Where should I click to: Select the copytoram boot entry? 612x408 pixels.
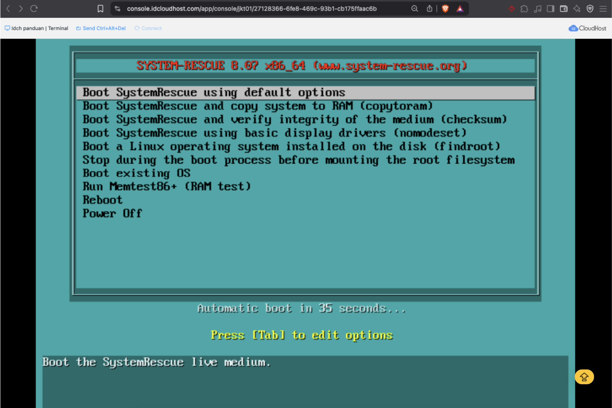pyautogui.click(x=306, y=106)
